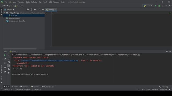The width and height of the screenshot is (172, 96).
Task: Run the main configuration with green play
Action: point(156,6)
